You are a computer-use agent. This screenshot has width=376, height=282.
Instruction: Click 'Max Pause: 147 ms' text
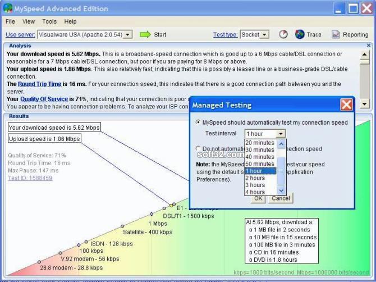[x=33, y=170]
